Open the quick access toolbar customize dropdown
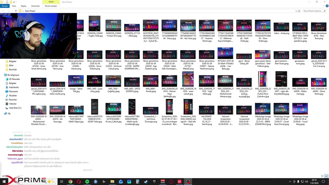This screenshot has width=329, height=185. [x=14, y=2]
